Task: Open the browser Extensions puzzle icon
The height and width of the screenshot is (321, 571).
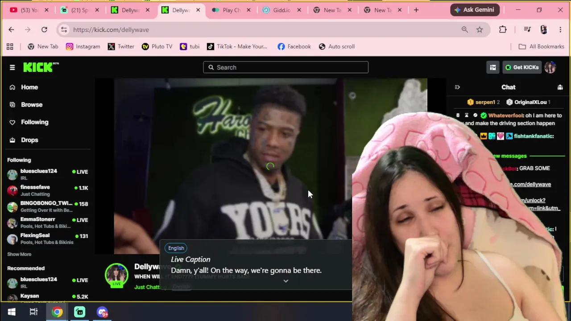Action: pos(503,29)
